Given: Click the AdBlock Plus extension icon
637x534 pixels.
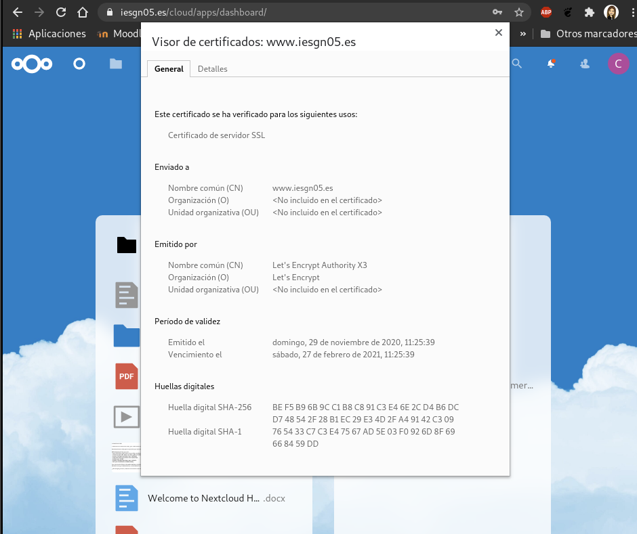Looking at the screenshot, I should click(546, 12).
